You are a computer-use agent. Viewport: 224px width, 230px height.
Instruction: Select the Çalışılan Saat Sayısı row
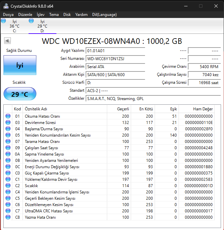coord(109,148)
